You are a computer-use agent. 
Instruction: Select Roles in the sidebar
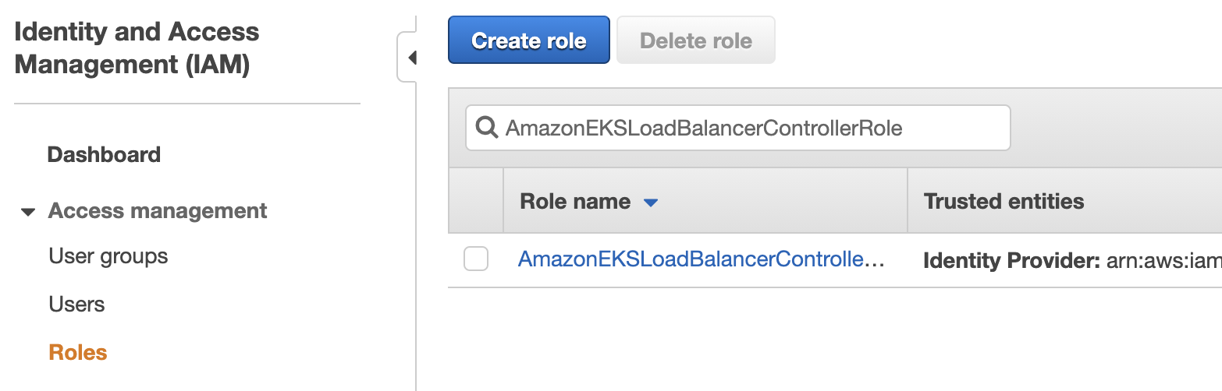click(78, 352)
